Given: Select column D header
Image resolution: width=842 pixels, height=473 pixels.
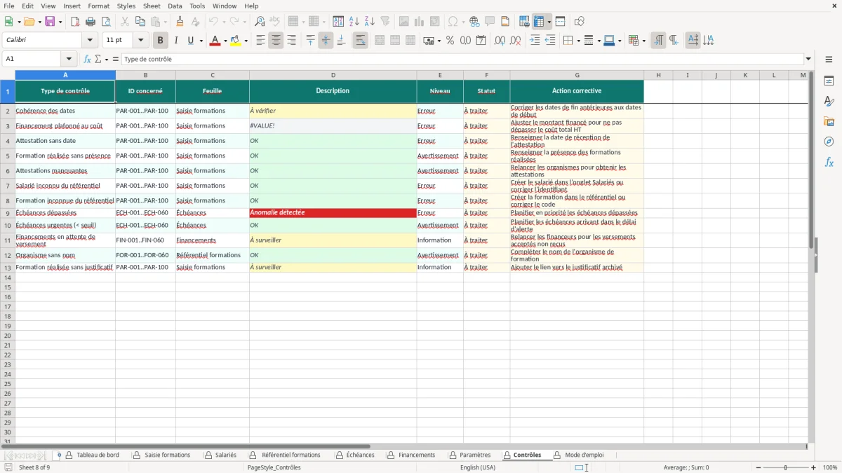Looking at the screenshot, I should click(333, 75).
